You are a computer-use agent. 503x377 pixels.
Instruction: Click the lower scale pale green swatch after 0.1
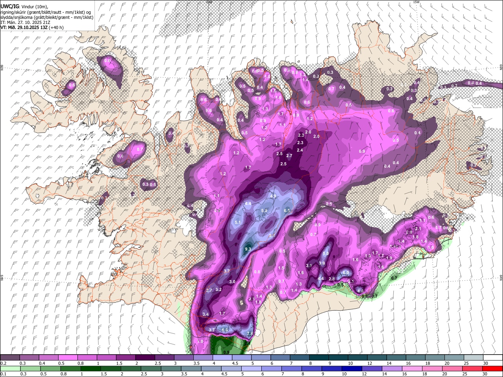pyautogui.click(x=10, y=369)
